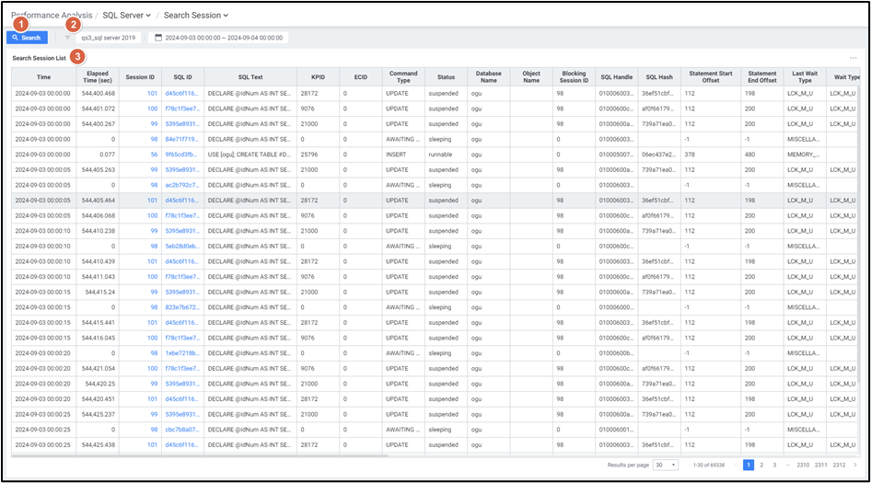Sort by Elapsed Time (sec) column header

pyautogui.click(x=98, y=77)
